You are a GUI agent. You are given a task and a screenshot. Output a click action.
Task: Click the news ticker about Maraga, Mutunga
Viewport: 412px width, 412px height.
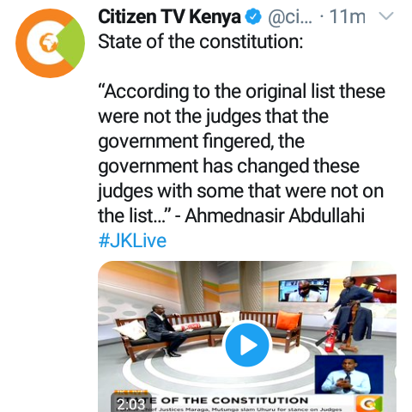click(229, 409)
